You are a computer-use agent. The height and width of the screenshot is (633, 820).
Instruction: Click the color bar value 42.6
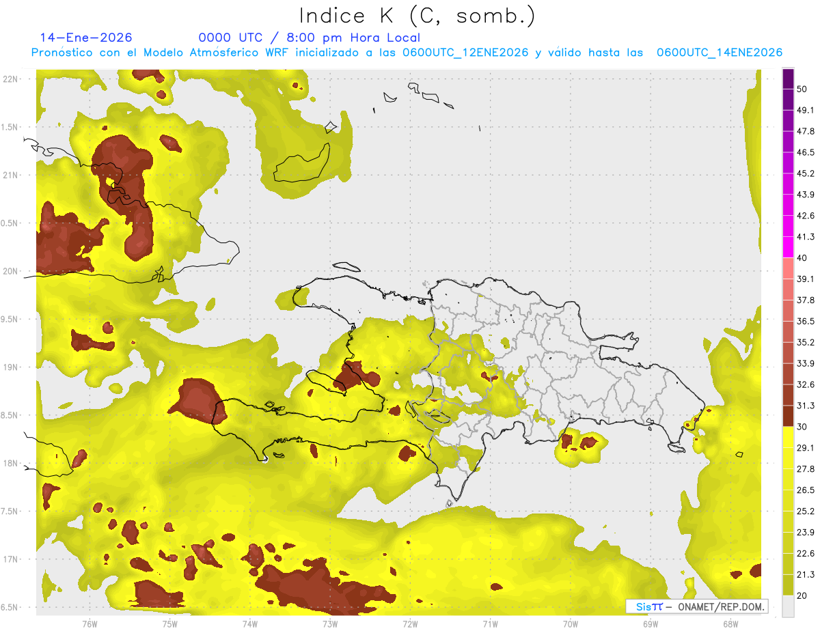click(x=806, y=216)
